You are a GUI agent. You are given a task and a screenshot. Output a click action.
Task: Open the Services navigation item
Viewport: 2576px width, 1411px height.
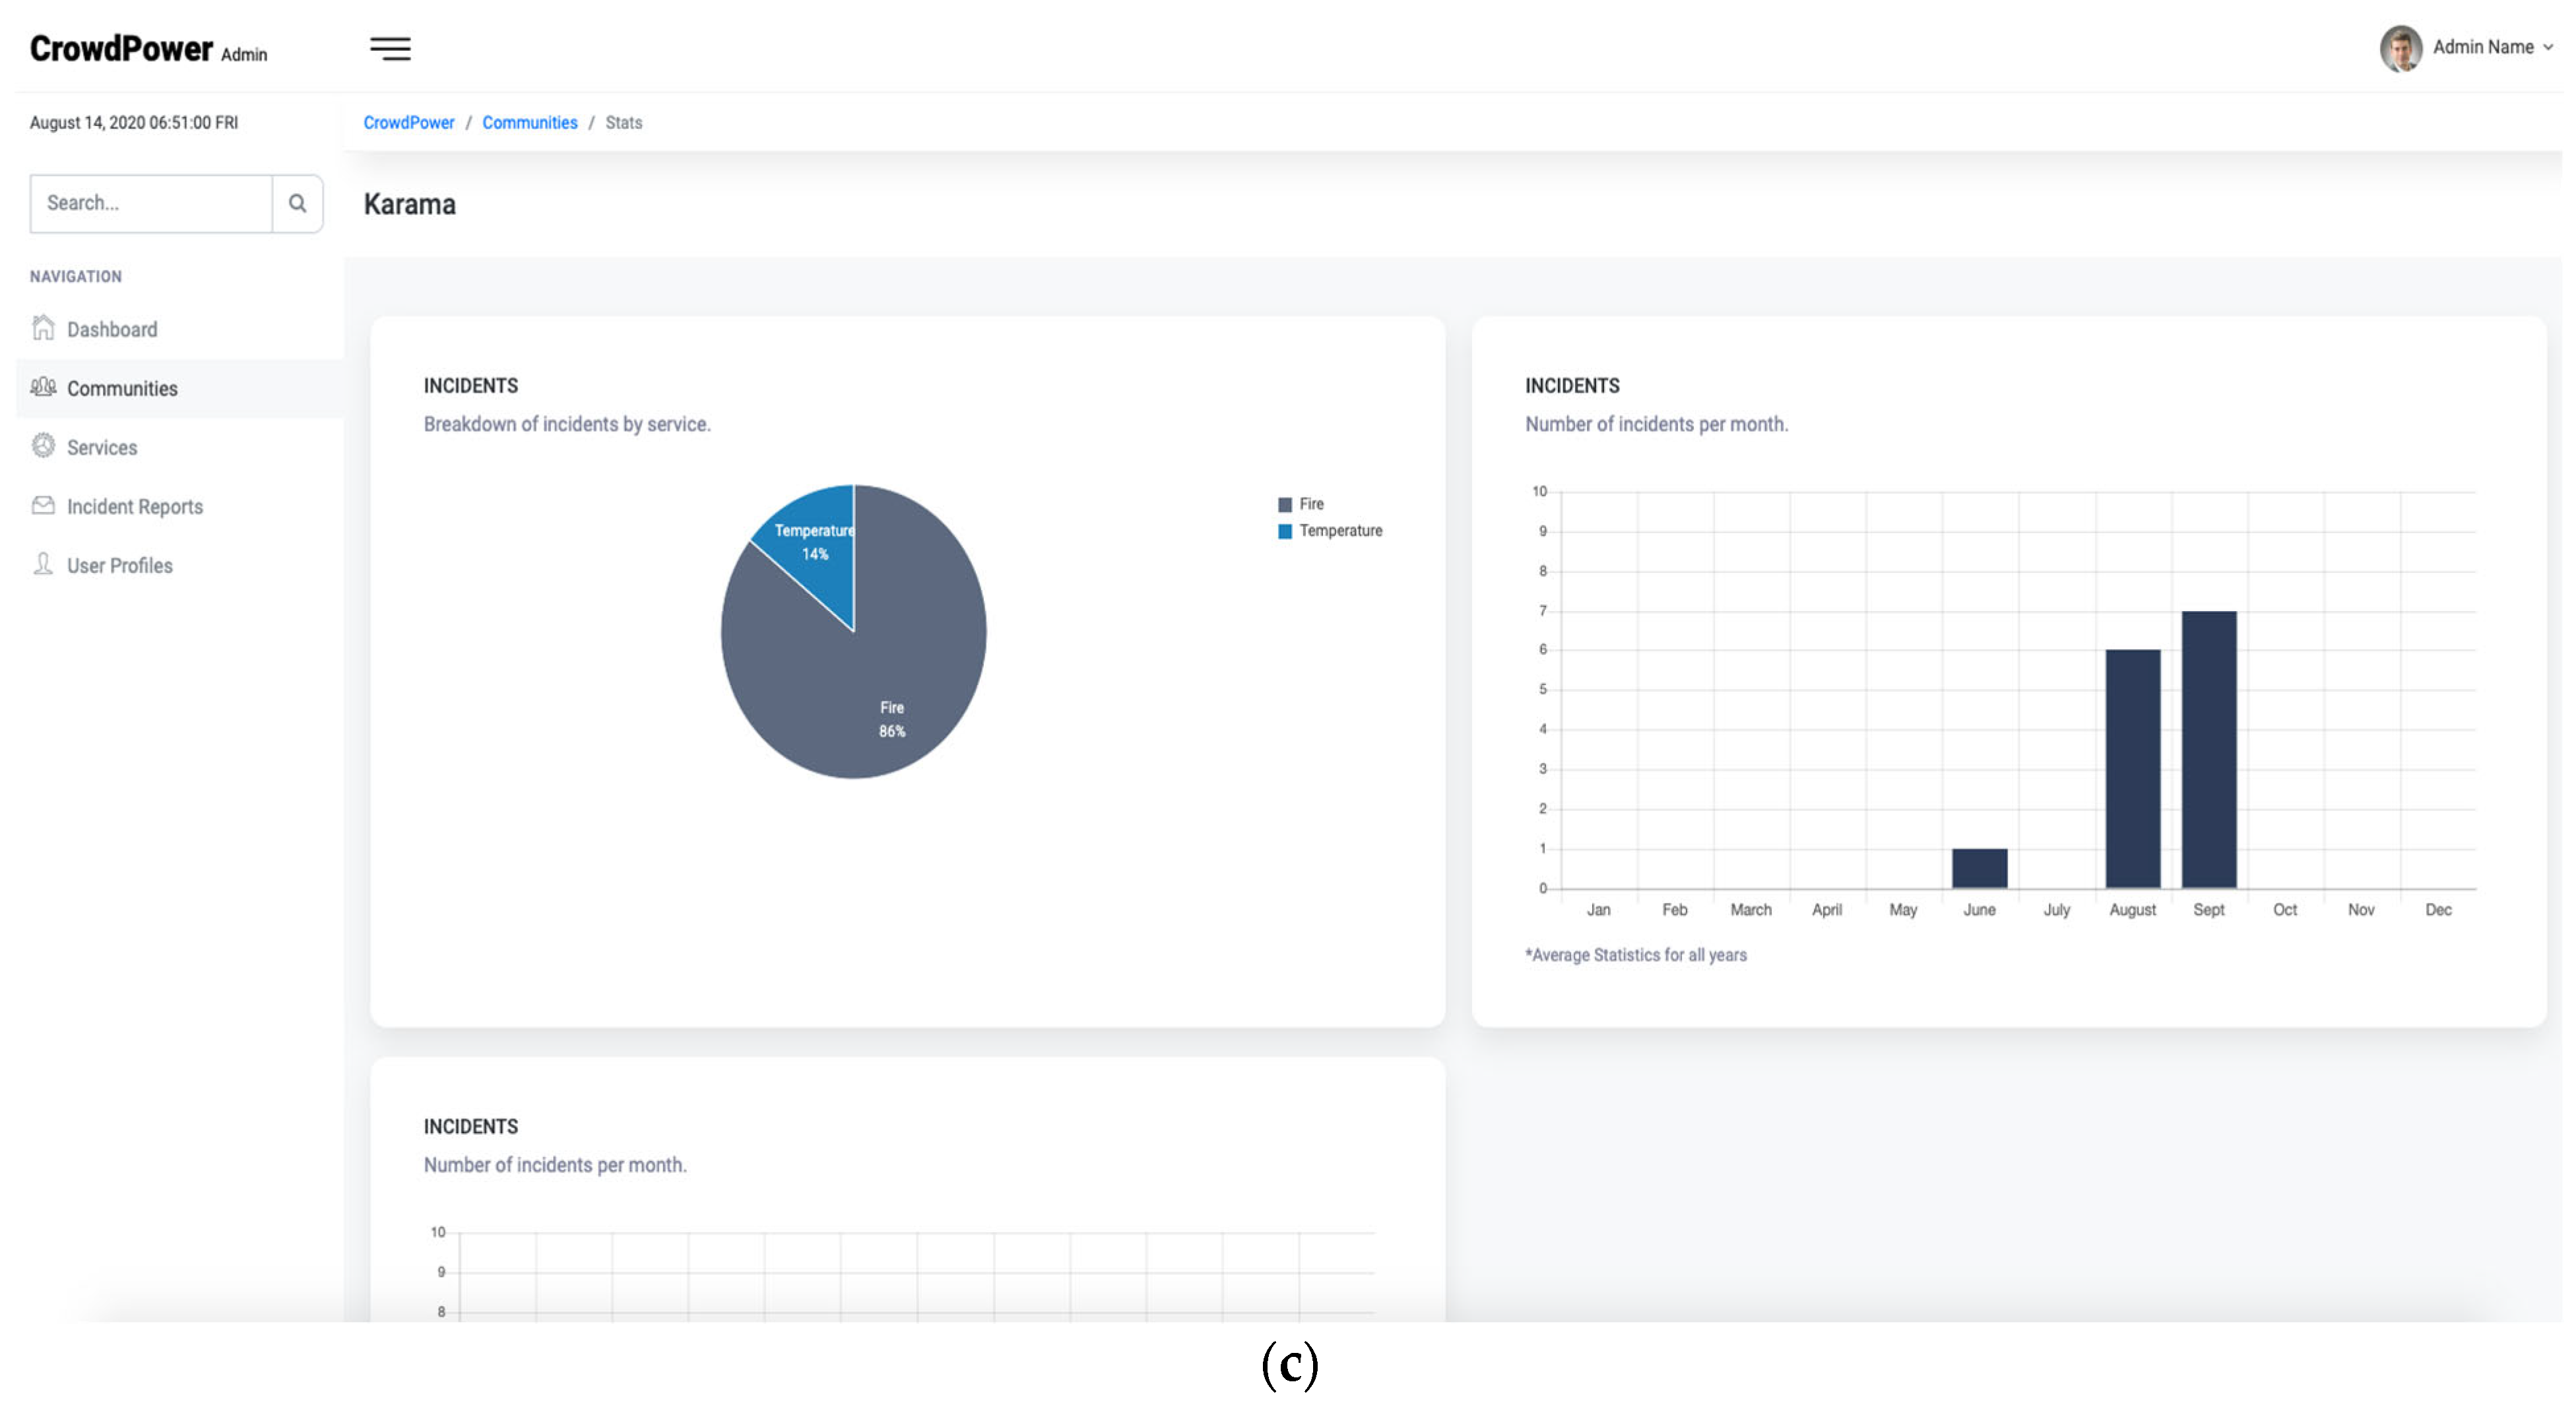(x=102, y=447)
